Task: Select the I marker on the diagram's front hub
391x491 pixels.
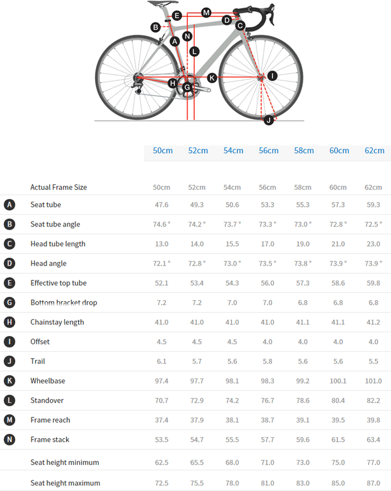Action: tap(272, 75)
